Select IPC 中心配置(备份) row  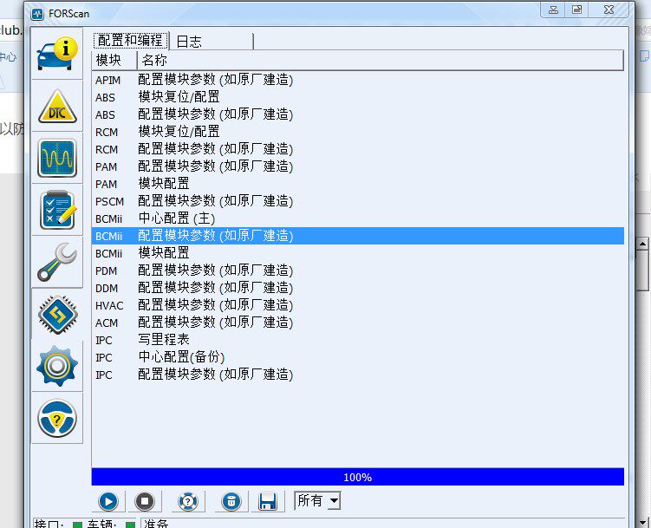pos(357,357)
